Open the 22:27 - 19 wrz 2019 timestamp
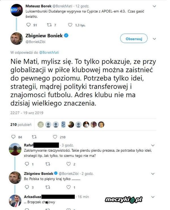170x210 pixels. [x=27, y=113]
